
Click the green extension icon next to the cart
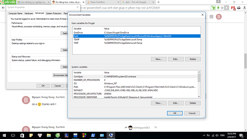tap(218, 8)
